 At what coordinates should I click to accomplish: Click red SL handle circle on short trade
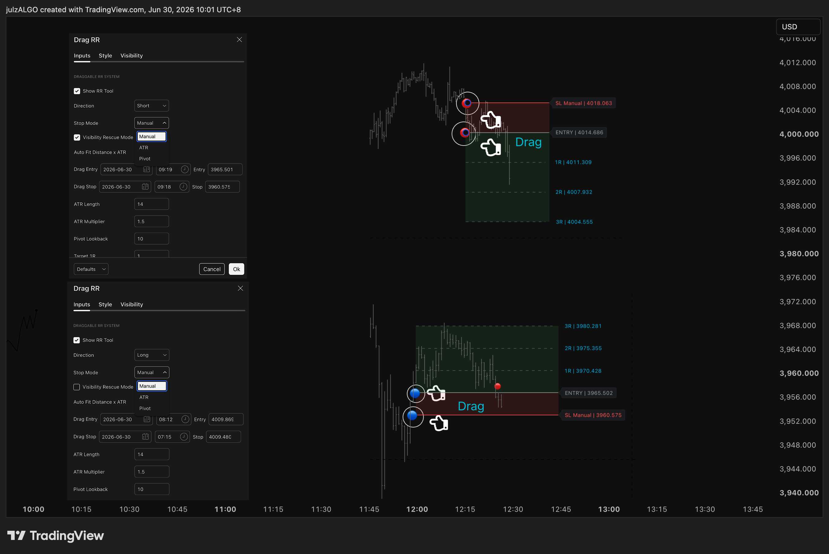coord(467,103)
